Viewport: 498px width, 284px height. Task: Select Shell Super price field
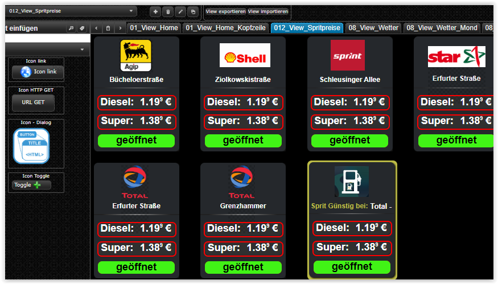243,121
